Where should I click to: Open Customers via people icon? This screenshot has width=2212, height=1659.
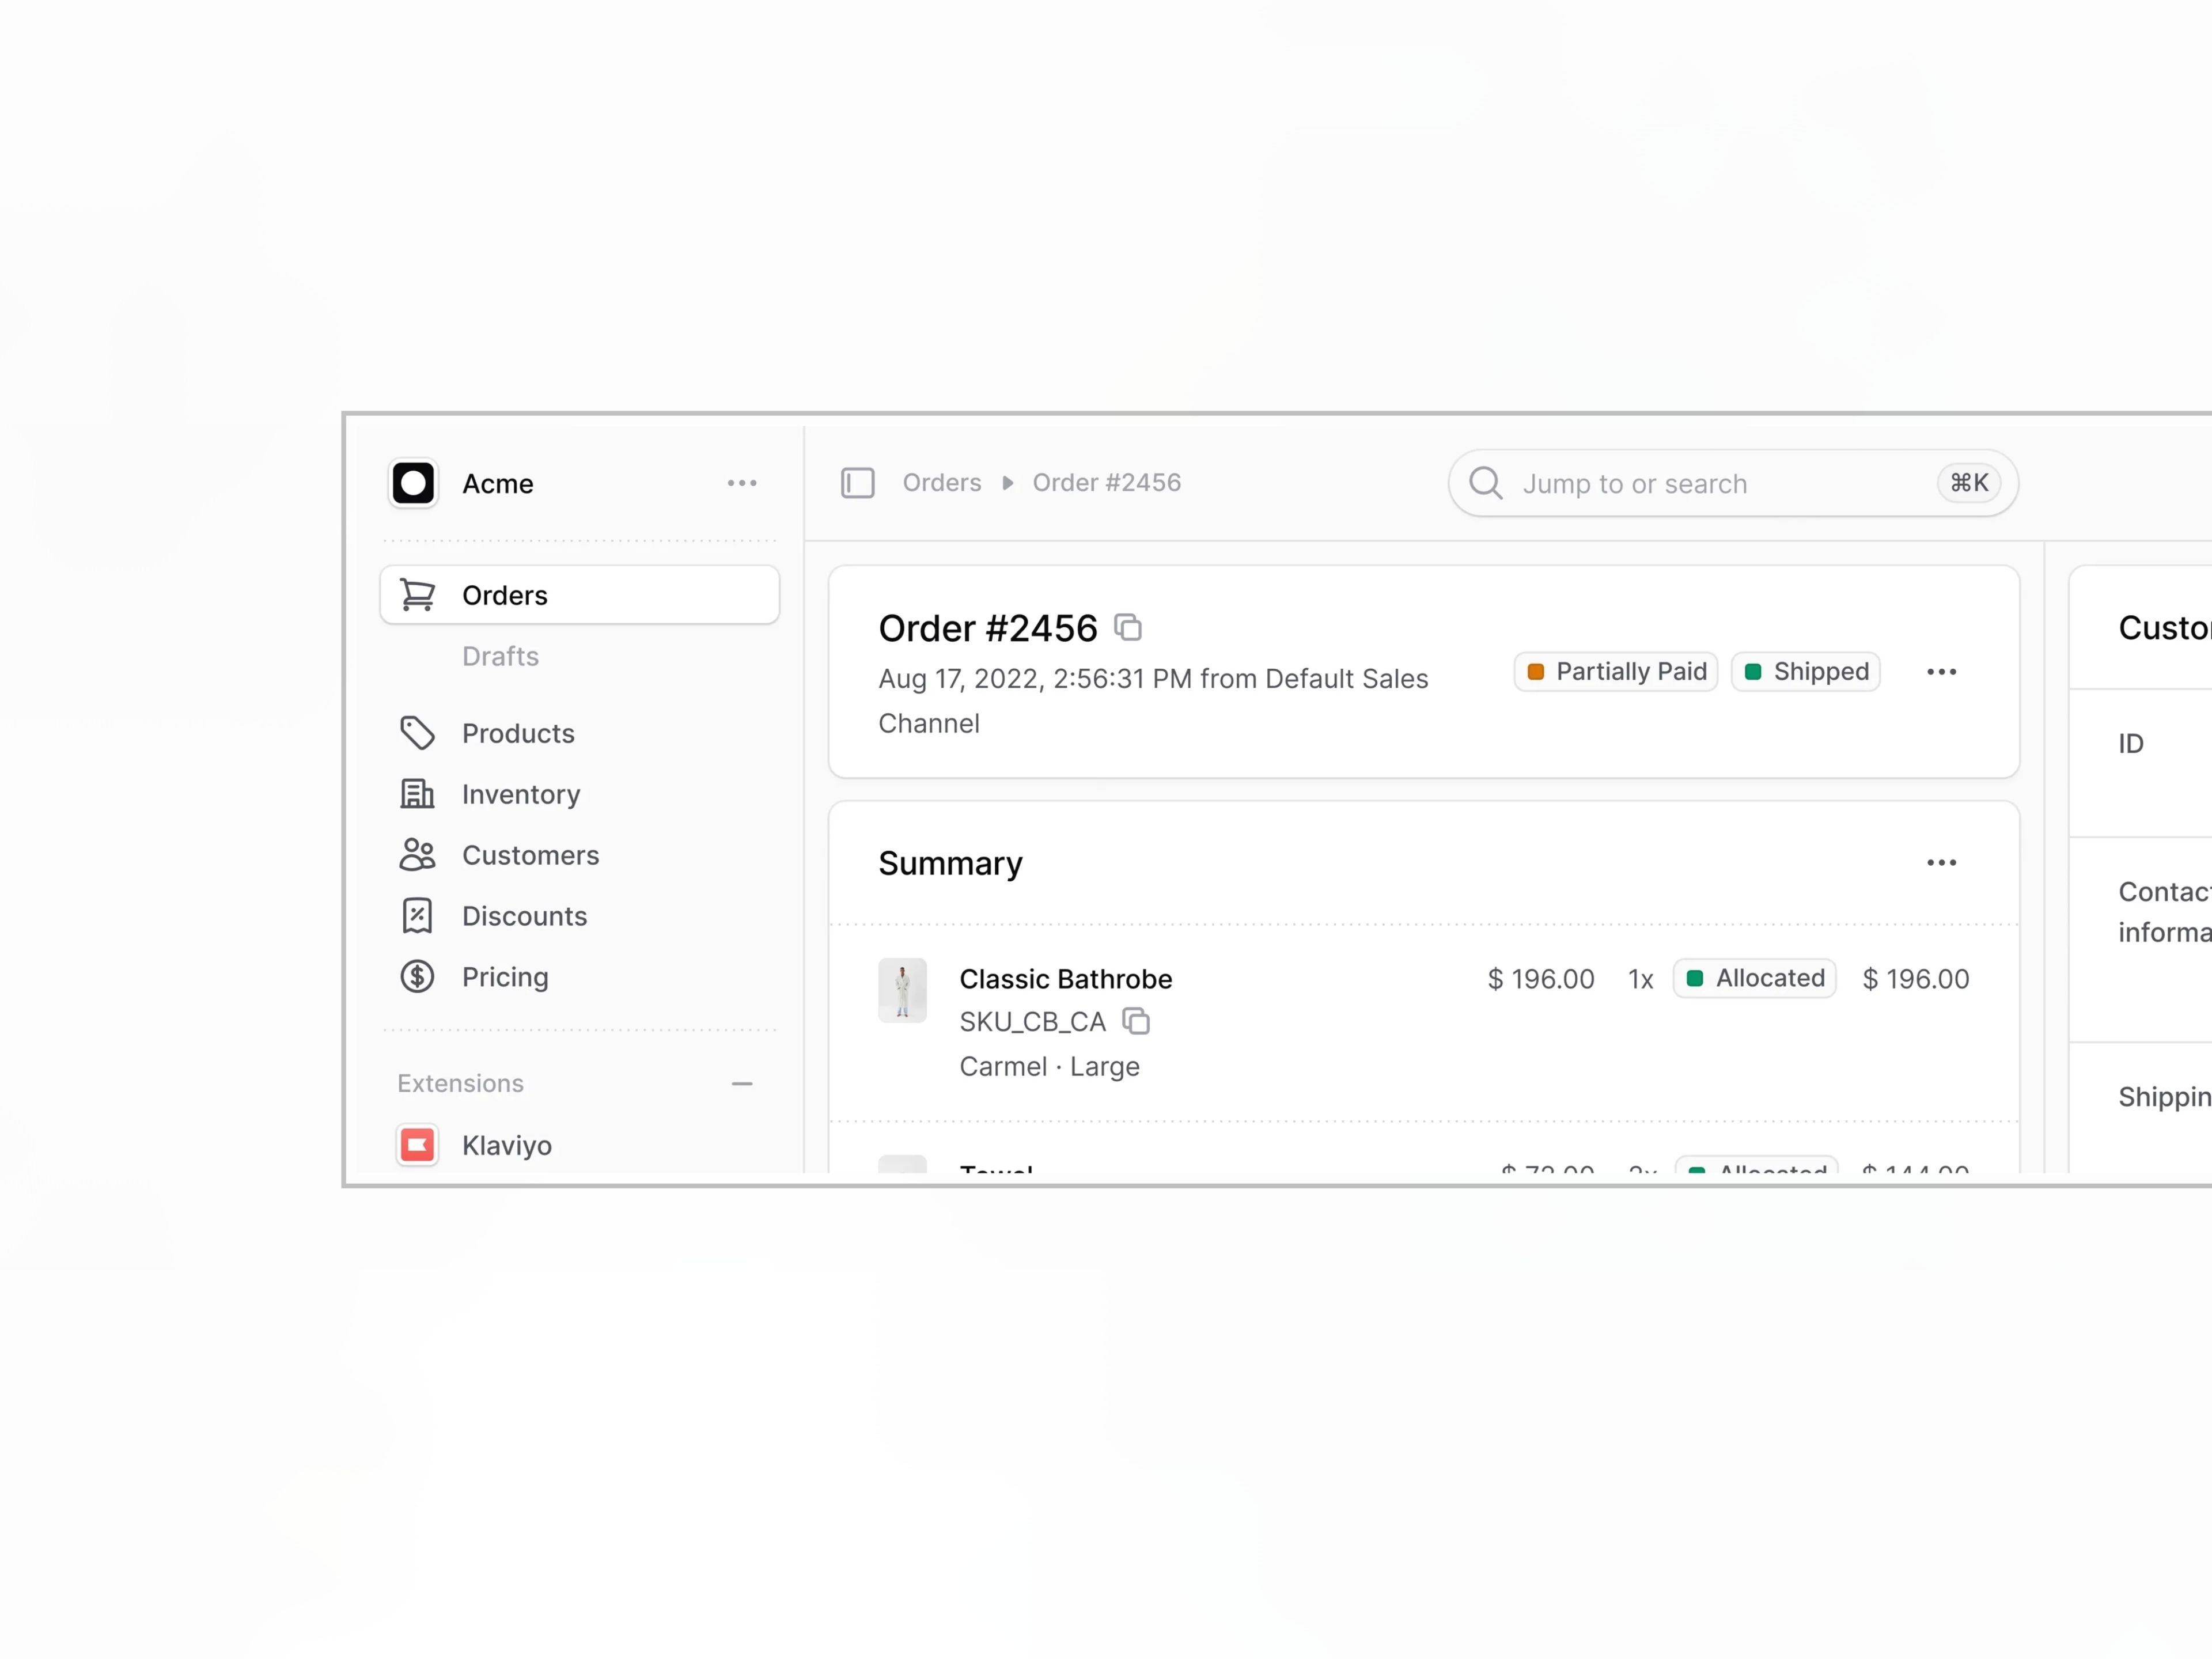(417, 855)
